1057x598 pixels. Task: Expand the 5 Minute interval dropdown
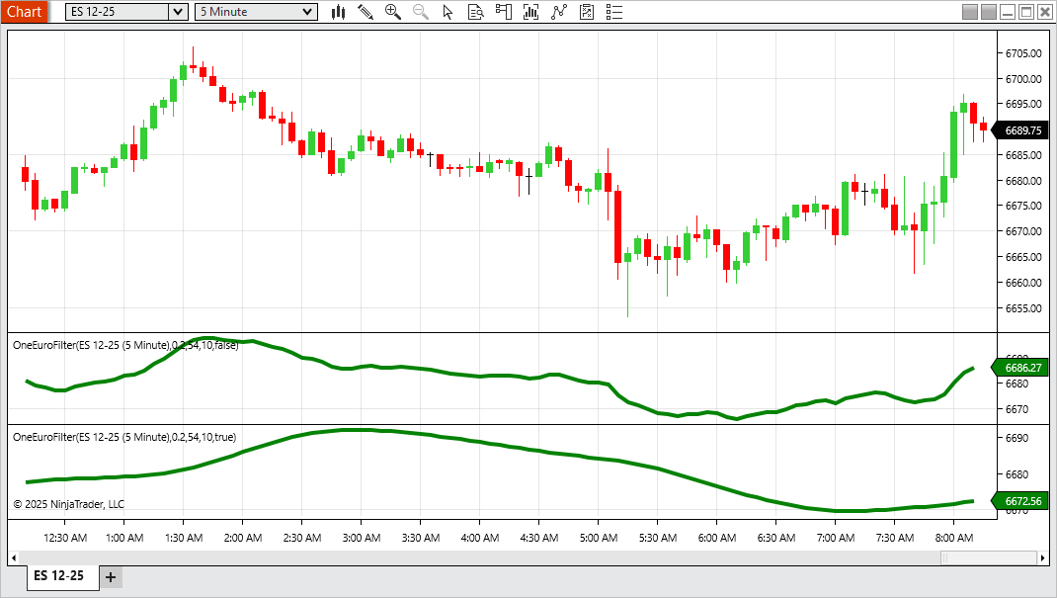(x=308, y=12)
